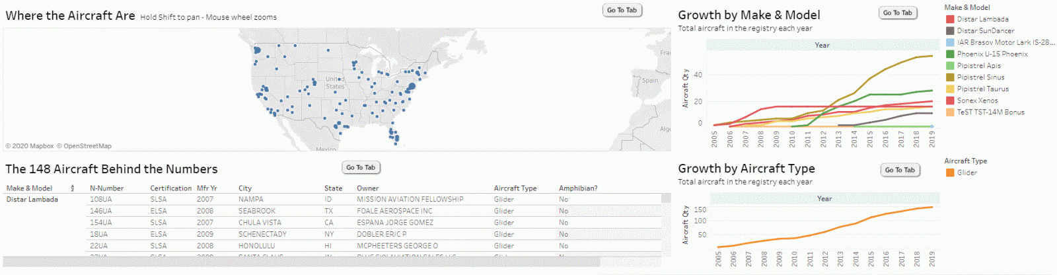Click IAR Brasov Motor Lark legend swatch
This screenshot has width=1057, height=275.
click(950, 42)
